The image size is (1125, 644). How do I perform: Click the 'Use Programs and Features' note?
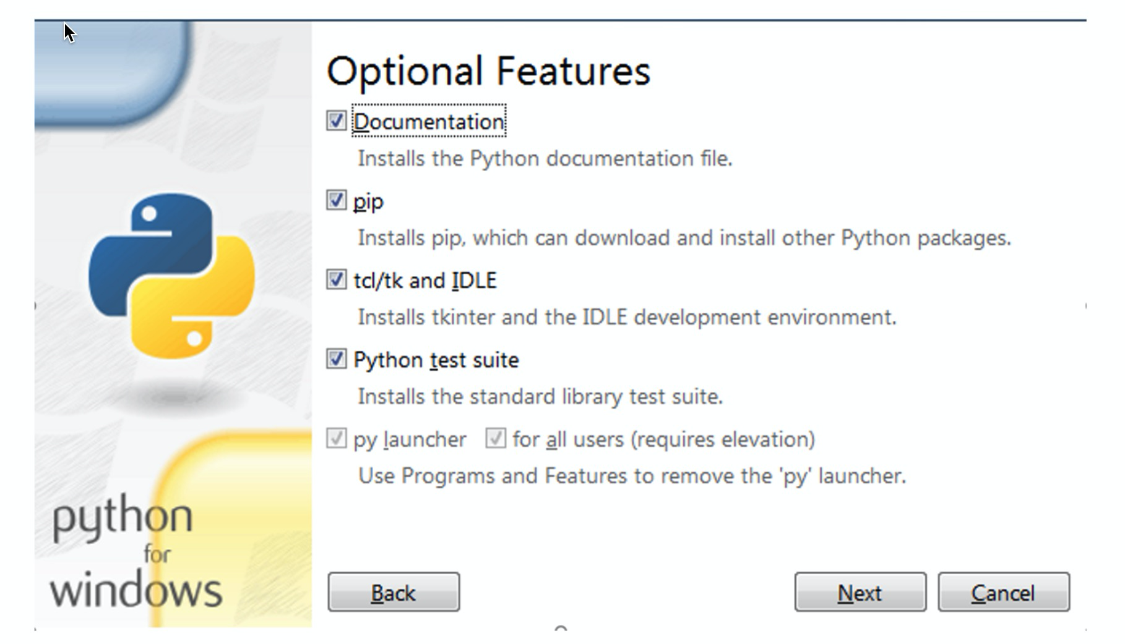coord(631,476)
